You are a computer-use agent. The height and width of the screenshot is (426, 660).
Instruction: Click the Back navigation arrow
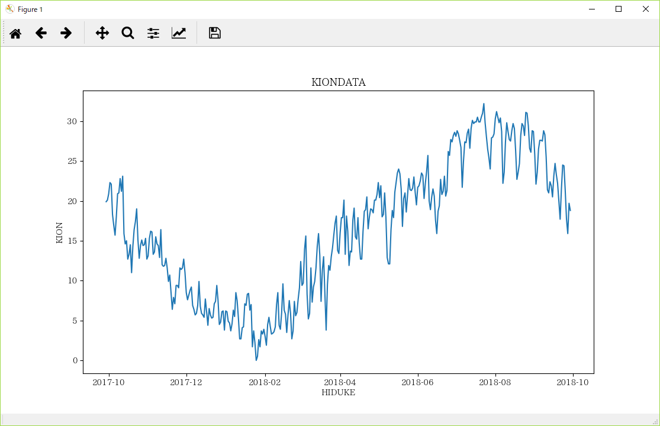coord(41,33)
